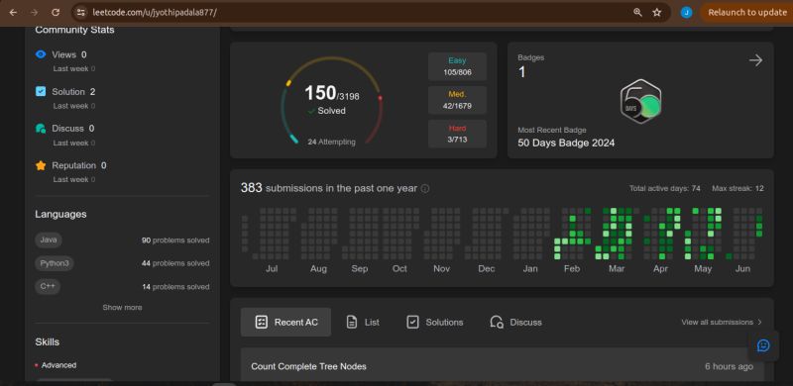Click the submissions info circle icon
This screenshot has height=386, width=793.
tap(425, 188)
